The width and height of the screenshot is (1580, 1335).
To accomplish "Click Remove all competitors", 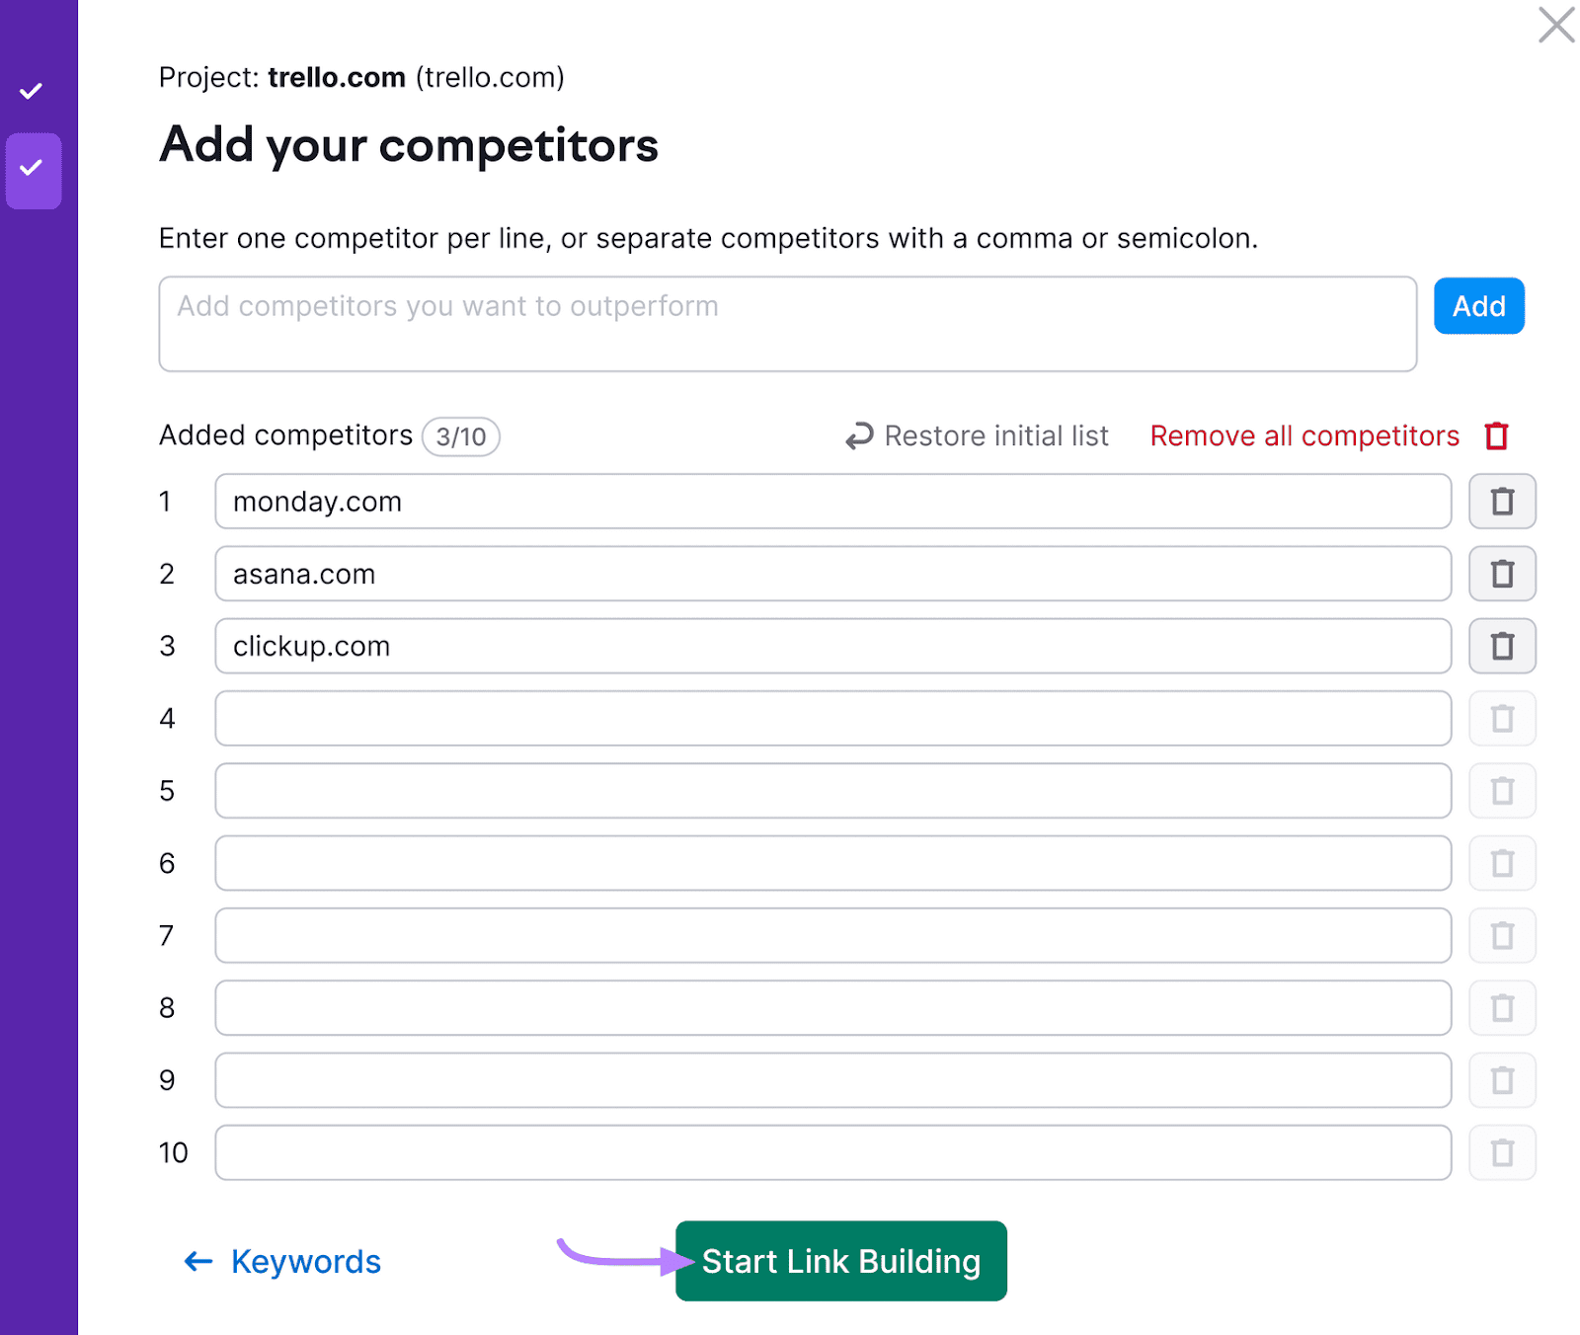I will (x=1303, y=435).
